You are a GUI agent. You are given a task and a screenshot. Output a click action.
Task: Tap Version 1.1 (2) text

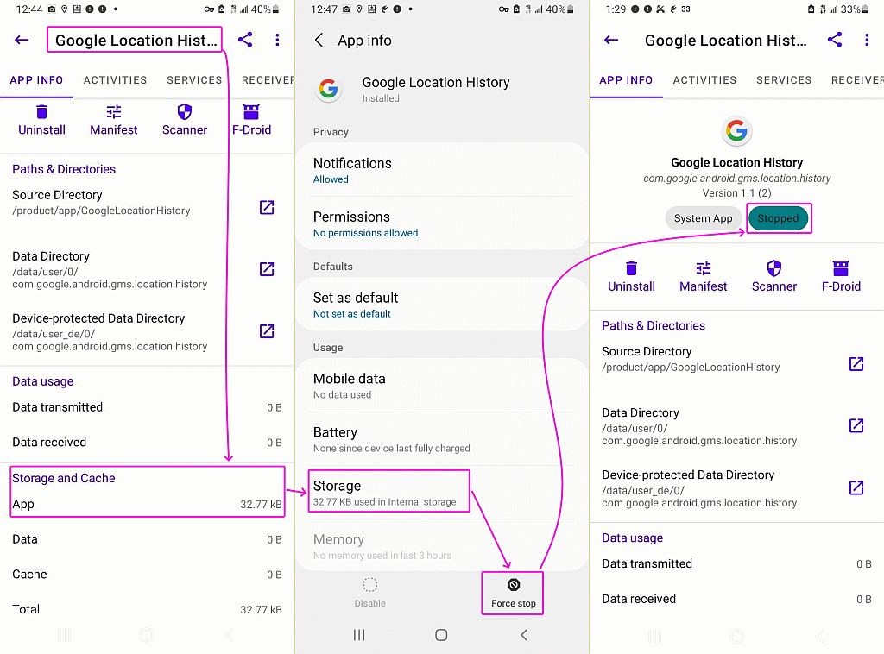tap(737, 192)
